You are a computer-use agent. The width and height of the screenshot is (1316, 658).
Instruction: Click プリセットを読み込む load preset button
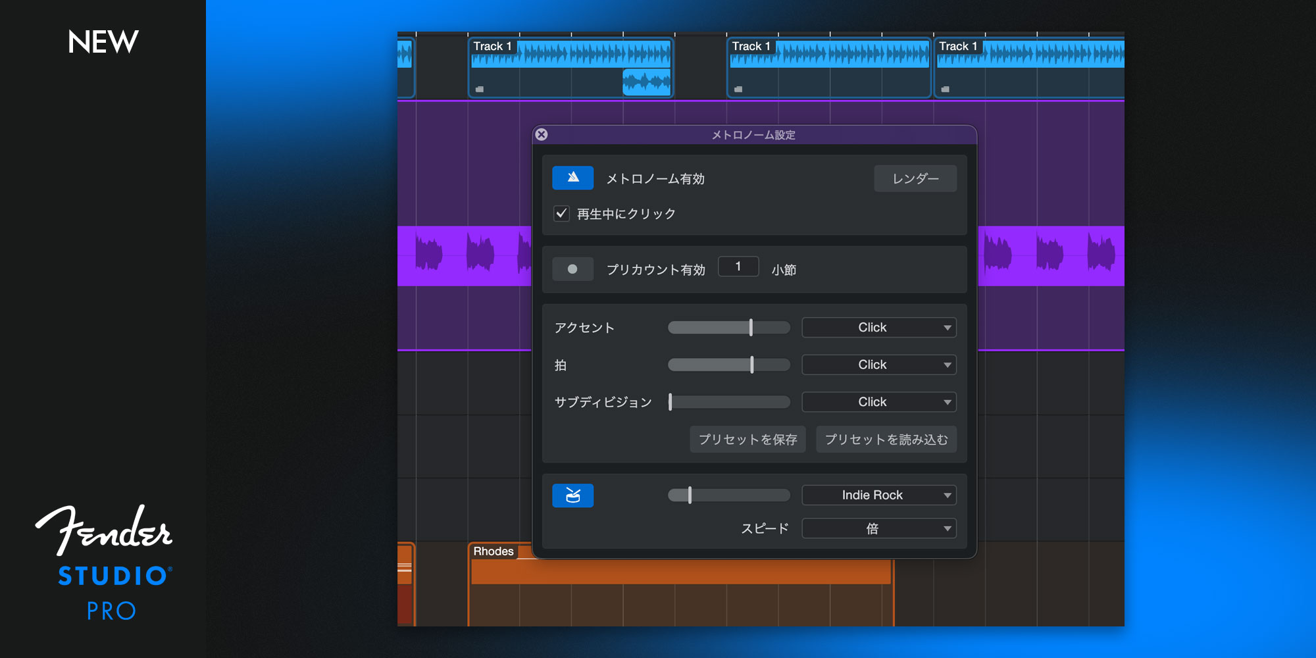(x=886, y=440)
